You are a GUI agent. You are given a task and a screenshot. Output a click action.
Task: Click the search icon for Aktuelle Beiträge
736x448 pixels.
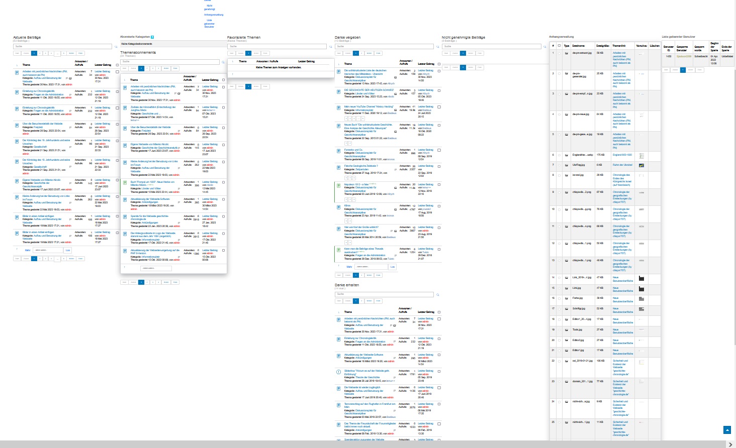pyautogui.click(x=116, y=47)
